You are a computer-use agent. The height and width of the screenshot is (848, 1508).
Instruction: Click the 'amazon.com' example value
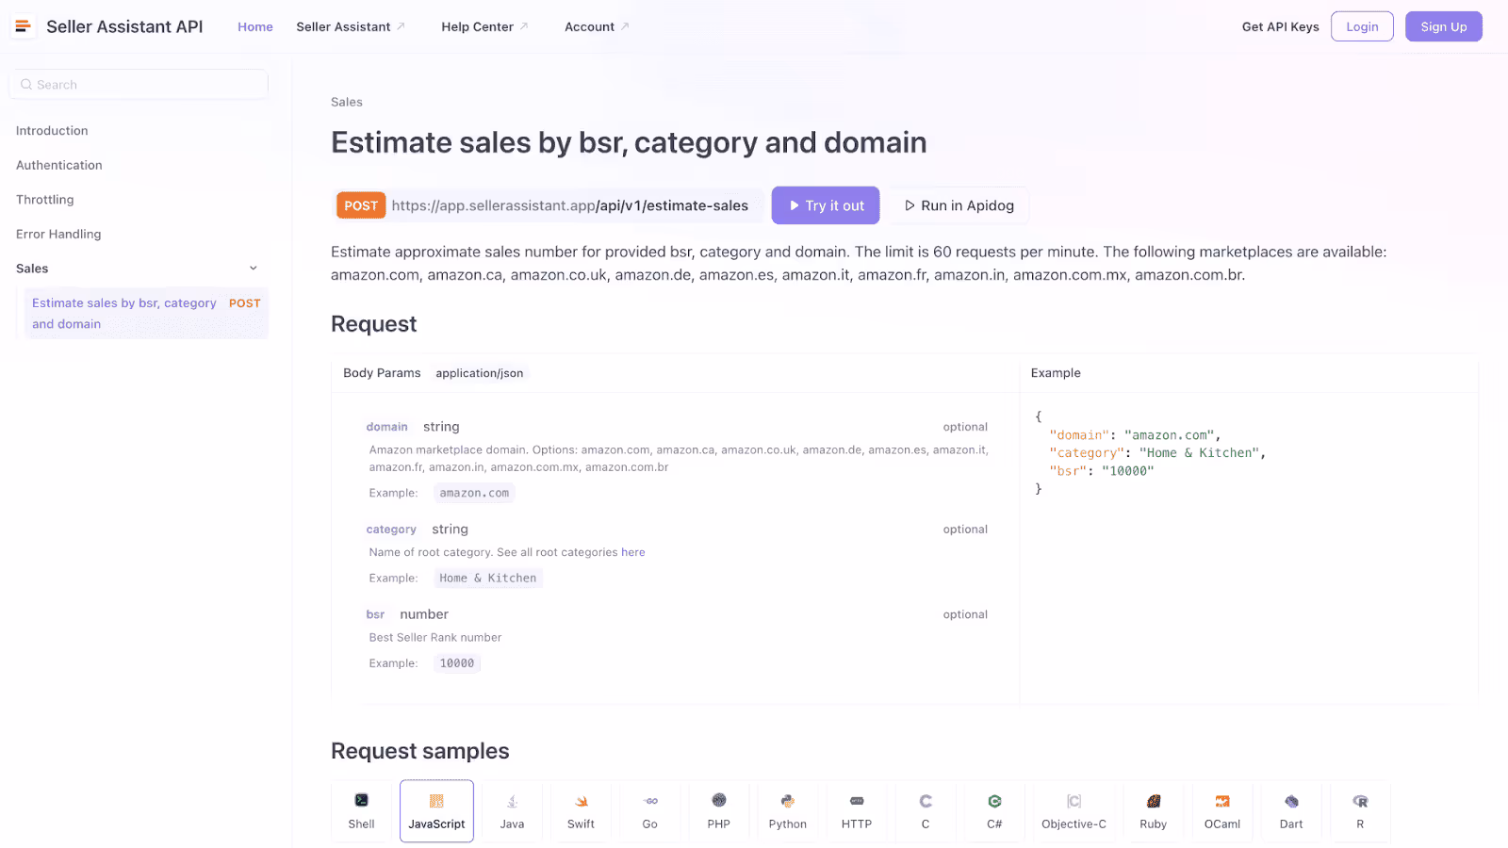point(474,493)
